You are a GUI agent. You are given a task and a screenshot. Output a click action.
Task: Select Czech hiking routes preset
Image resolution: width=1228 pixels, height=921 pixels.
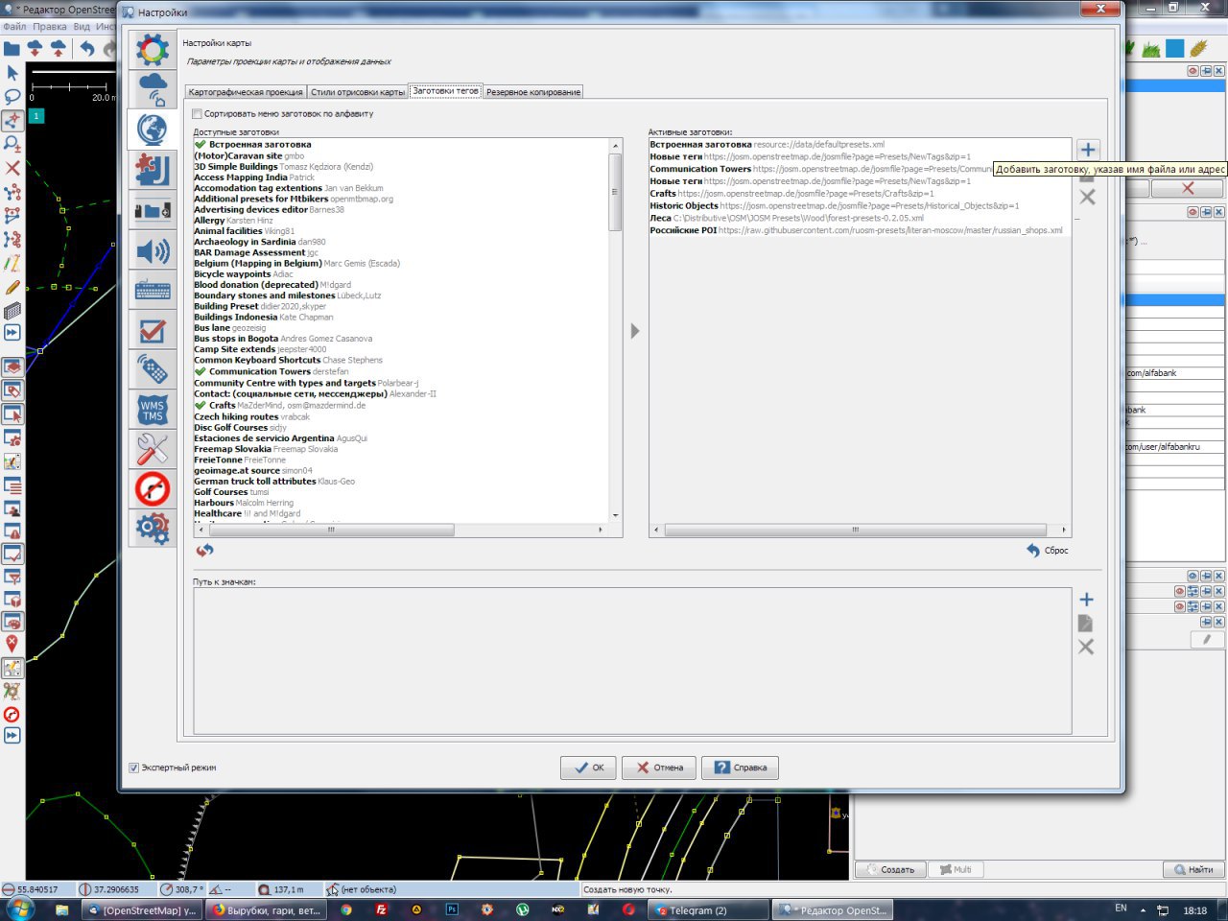[x=251, y=417]
